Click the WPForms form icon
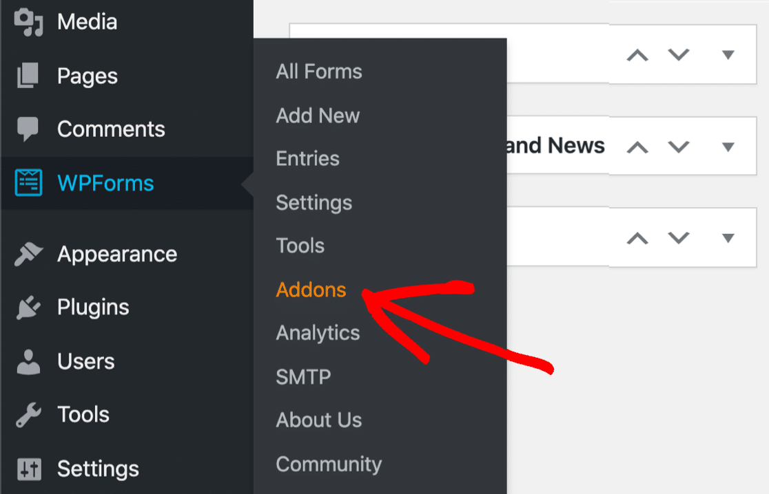 point(29,183)
